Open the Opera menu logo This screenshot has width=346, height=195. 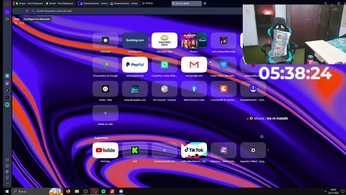pos(7,4)
